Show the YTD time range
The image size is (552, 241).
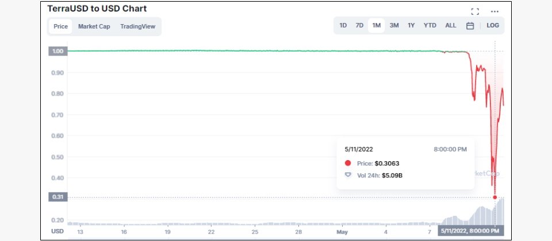click(430, 26)
